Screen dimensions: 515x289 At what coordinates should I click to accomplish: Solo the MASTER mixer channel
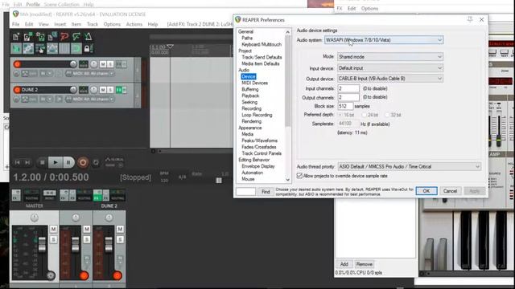54,240
